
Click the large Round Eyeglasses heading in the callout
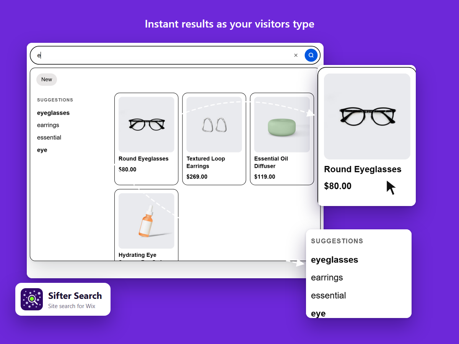(363, 169)
